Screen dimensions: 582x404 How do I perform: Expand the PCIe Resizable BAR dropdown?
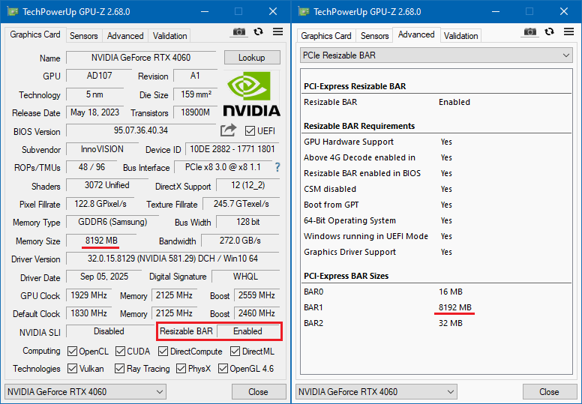point(436,55)
